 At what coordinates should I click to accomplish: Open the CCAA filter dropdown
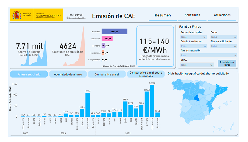(197, 65)
